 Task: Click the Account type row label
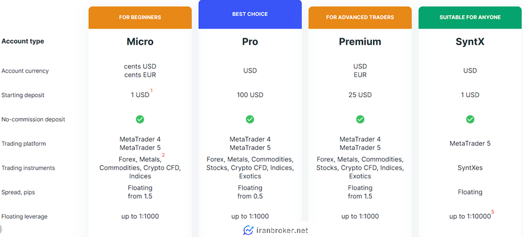tap(23, 41)
